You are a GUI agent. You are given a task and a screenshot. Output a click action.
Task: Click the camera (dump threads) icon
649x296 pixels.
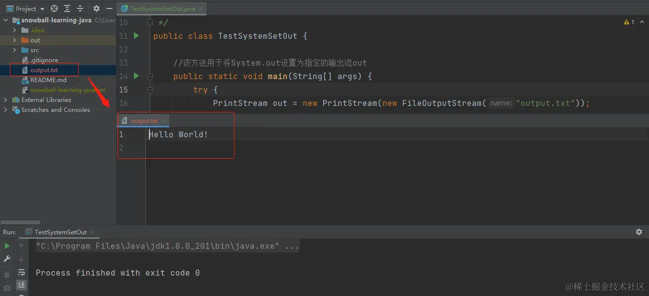(7, 288)
